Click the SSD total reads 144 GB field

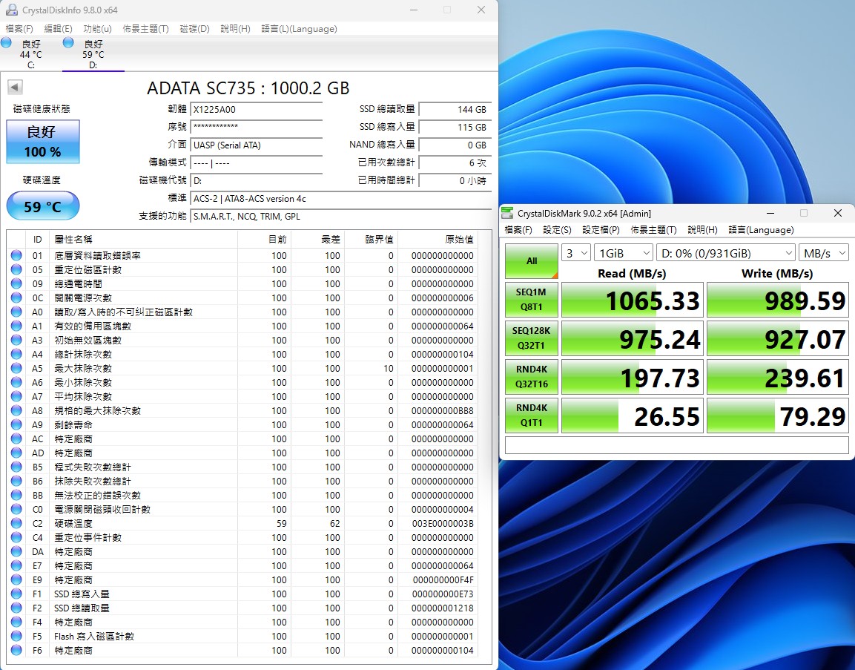(455, 110)
